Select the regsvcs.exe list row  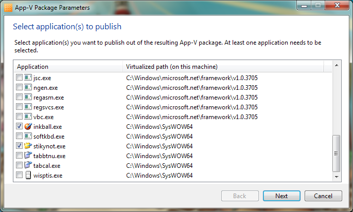[x=173, y=107]
